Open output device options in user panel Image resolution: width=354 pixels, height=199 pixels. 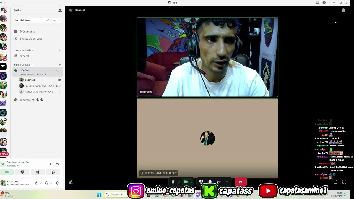[51, 183]
